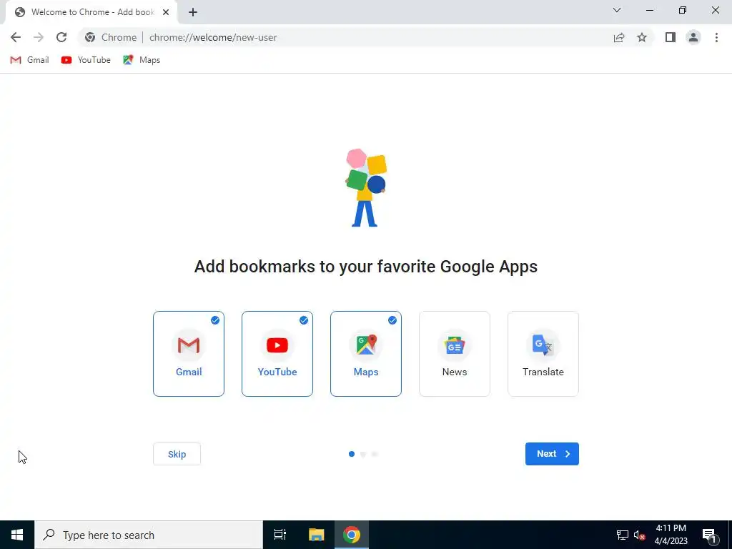This screenshot has width=732, height=549.
Task: Minimize the Chrome window
Action: tap(650, 10)
